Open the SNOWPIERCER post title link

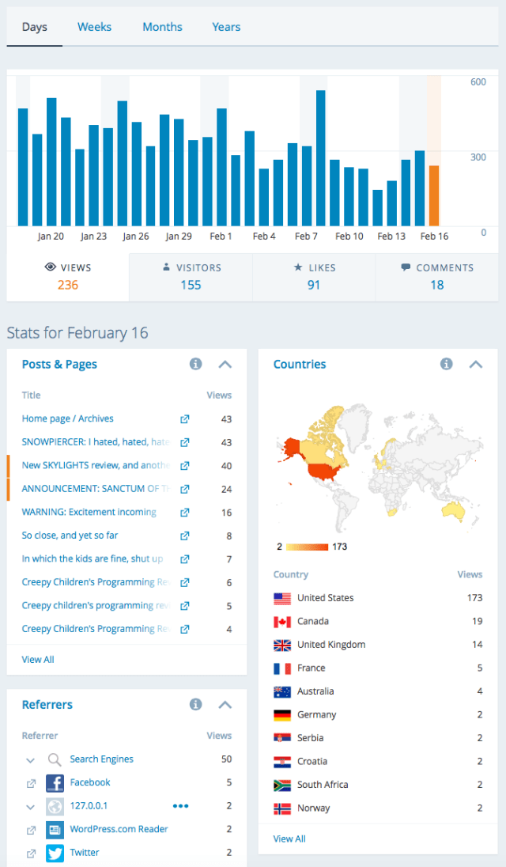(x=96, y=441)
